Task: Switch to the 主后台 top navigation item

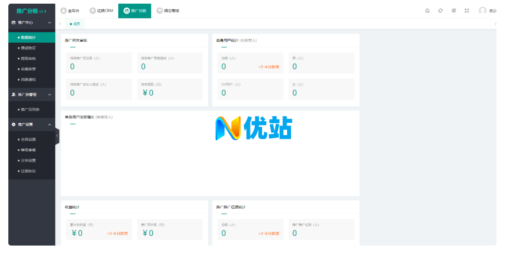Action: coord(71,10)
